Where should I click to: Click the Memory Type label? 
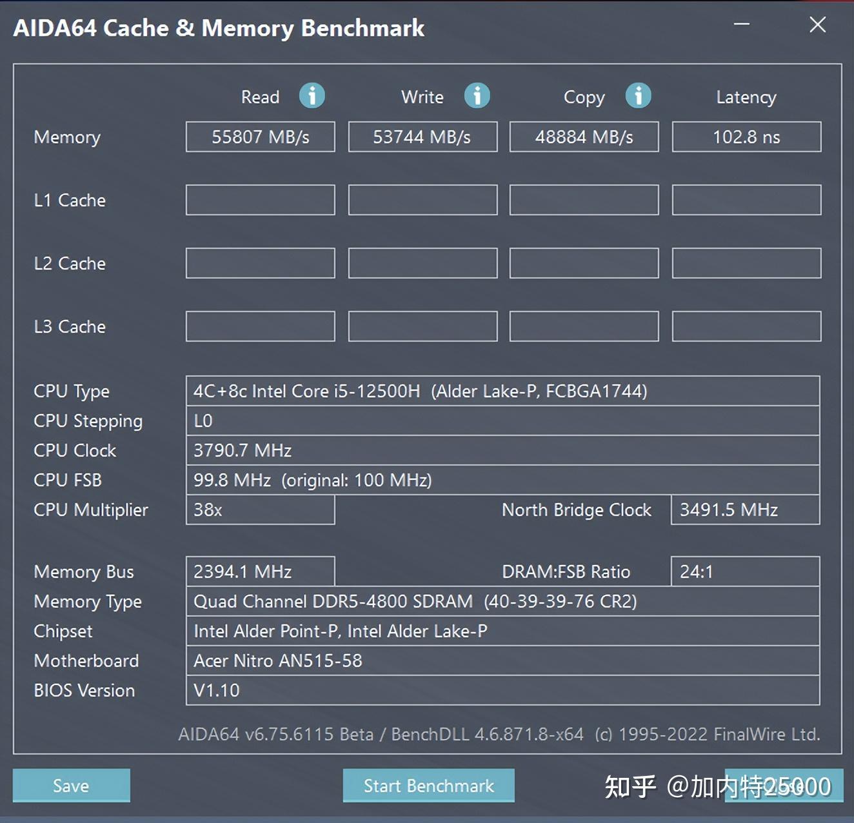tap(88, 602)
